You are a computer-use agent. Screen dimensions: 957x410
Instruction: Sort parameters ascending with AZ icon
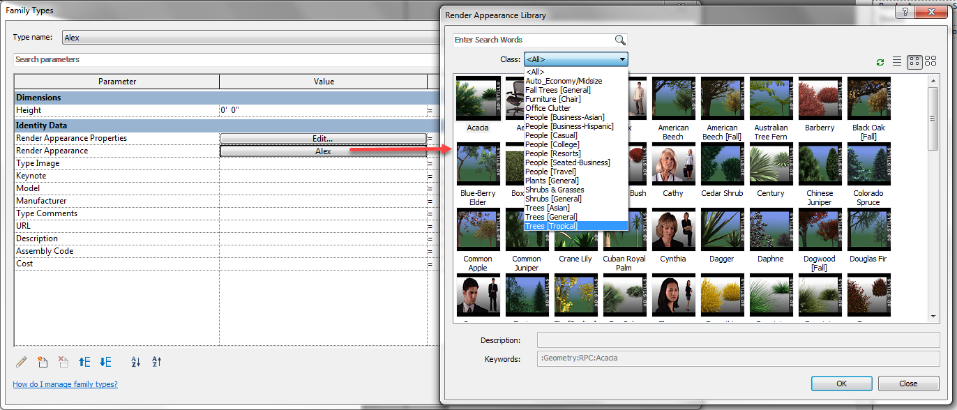point(137,361)
